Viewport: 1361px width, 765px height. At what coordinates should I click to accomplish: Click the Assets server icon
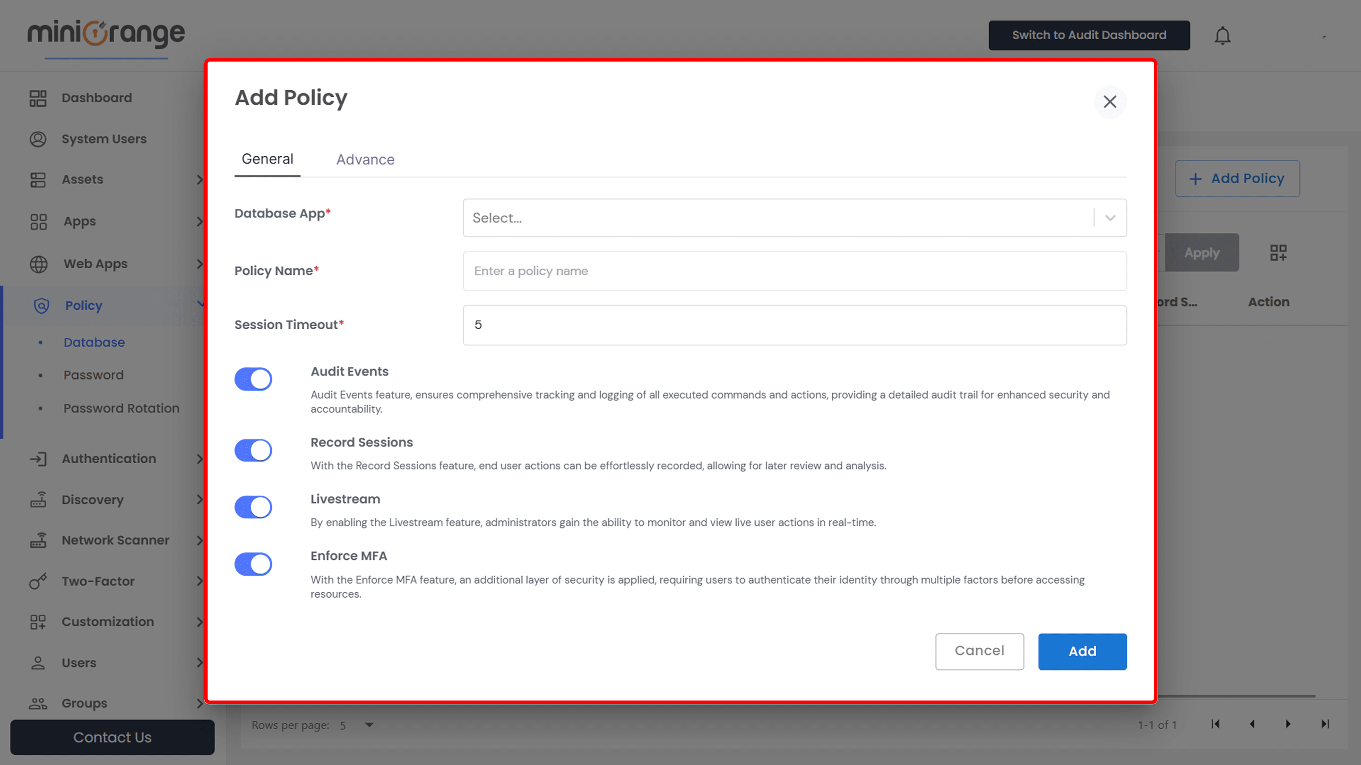[37, 179]
